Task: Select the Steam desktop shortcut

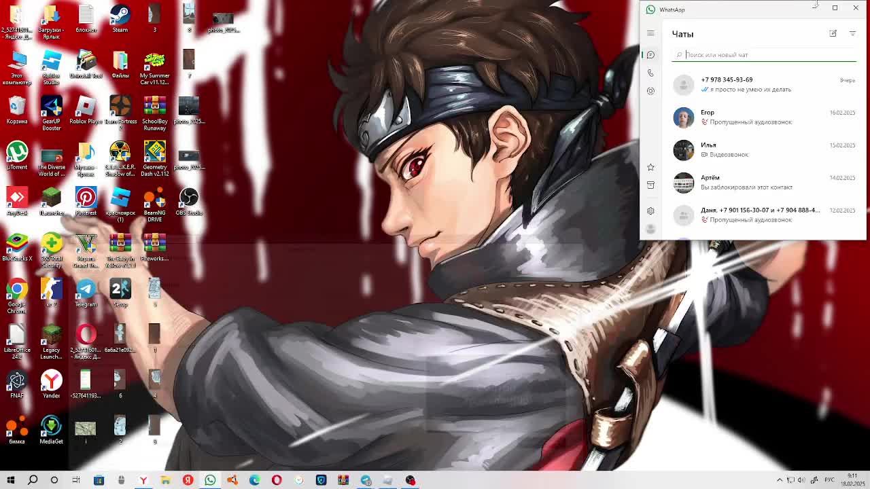Action: click(x=120, y=19)
